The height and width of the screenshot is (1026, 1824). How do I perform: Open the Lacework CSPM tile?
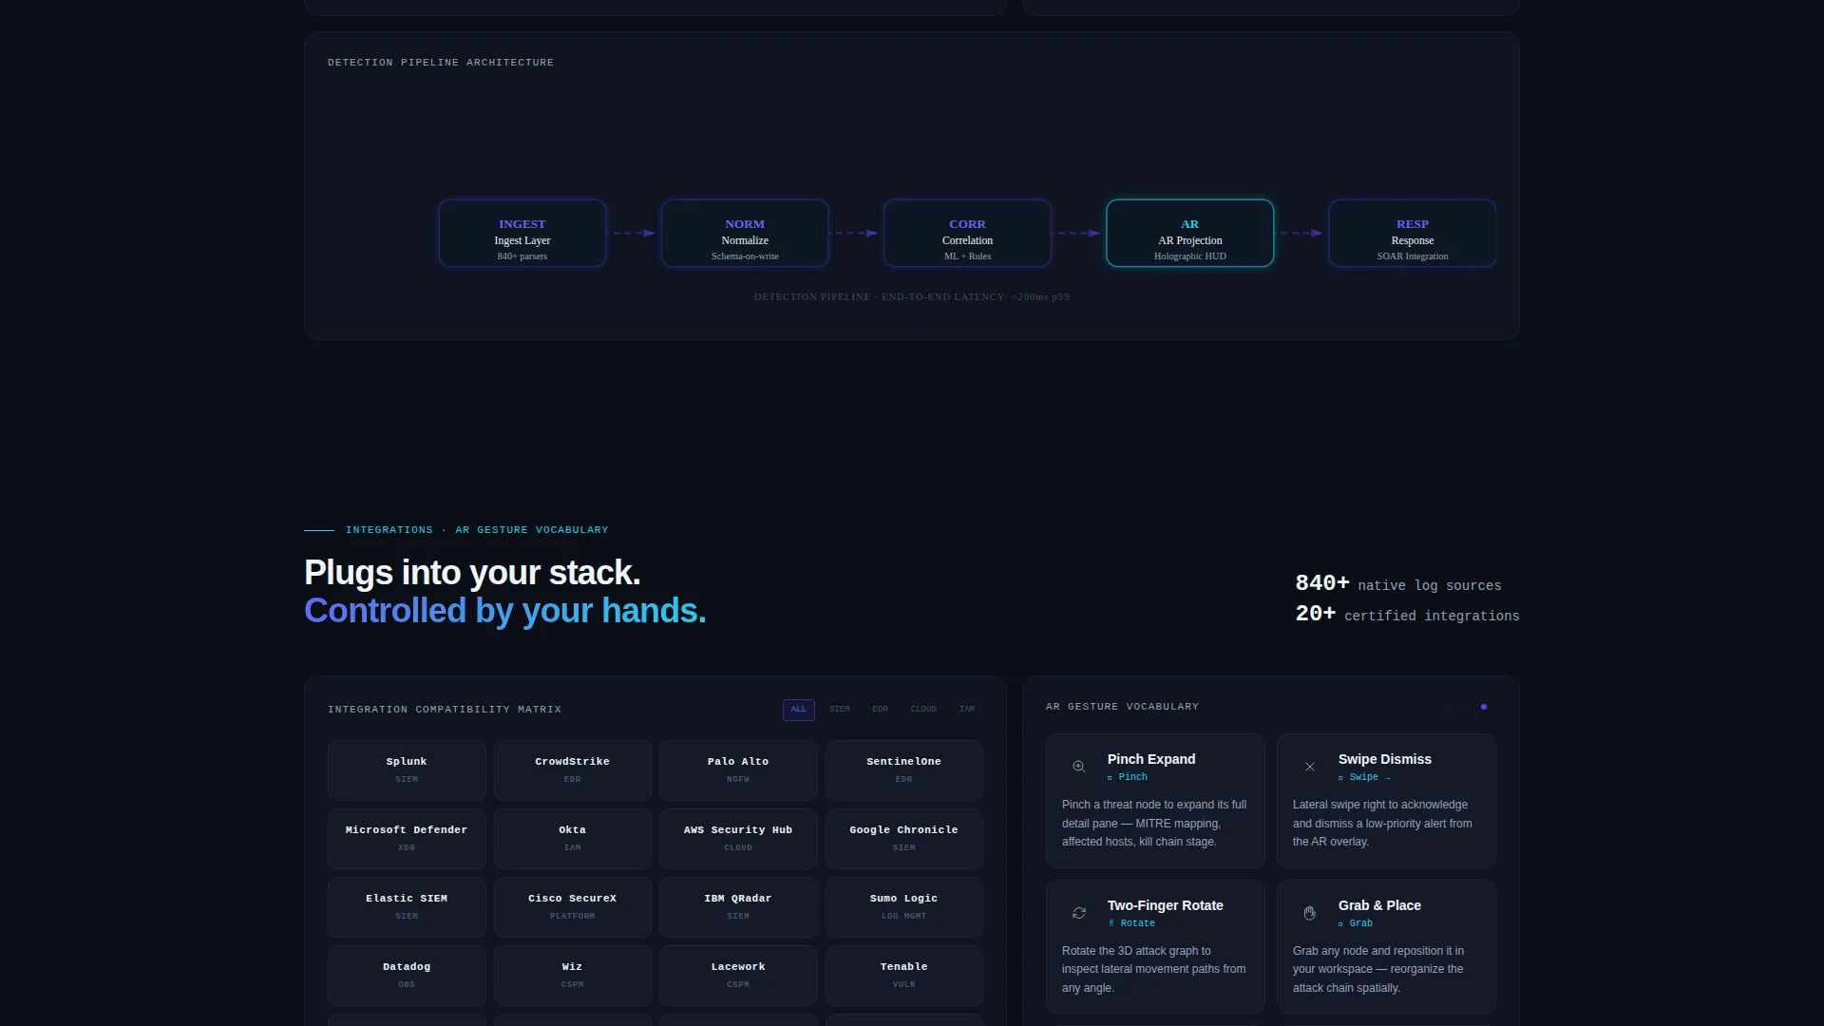pos(738,976)
